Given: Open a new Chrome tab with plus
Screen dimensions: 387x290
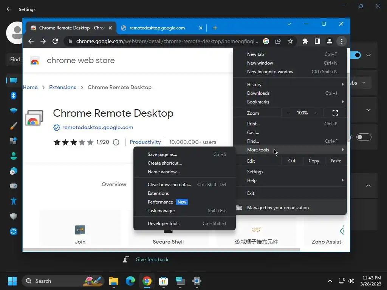Looking at the screenshot, I should (215, 28).
